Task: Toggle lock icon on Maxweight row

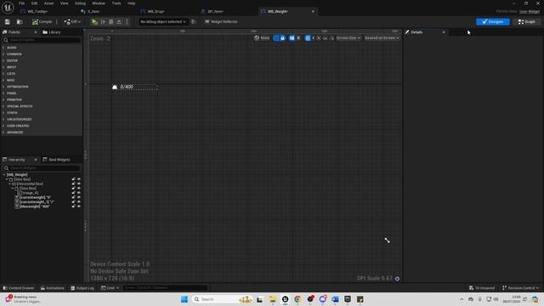Action: pyautogui.click(x=74, y=207)
